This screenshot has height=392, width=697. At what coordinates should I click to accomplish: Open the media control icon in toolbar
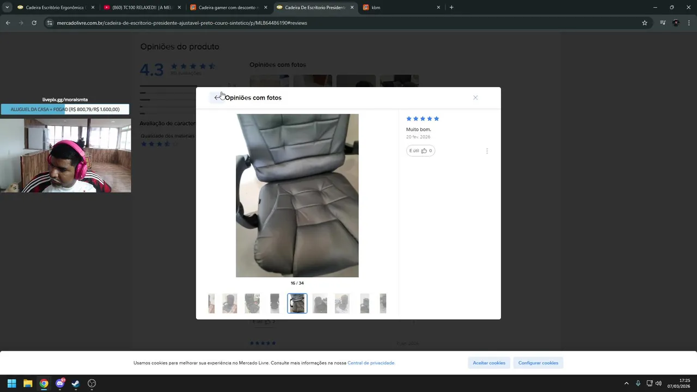(663, 23)
